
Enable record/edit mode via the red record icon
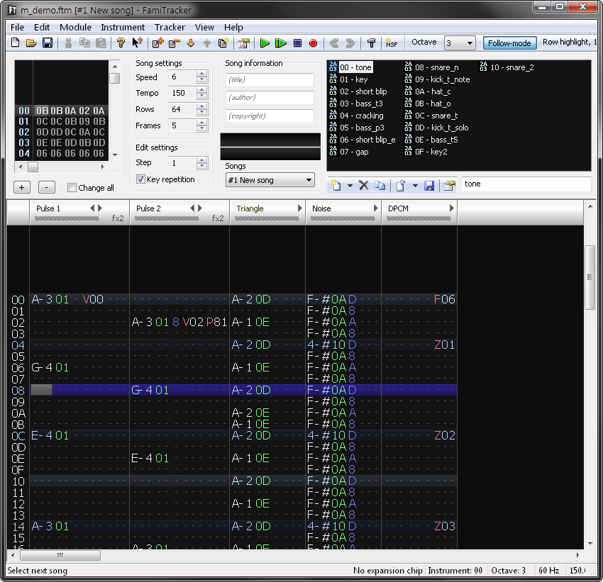coord(313,43)
